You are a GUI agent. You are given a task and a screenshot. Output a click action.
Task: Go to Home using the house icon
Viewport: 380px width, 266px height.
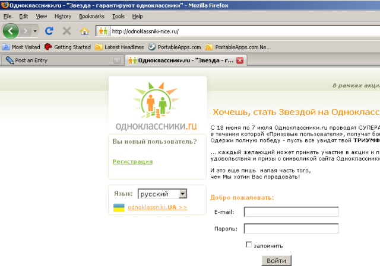[x=84, y=31]
